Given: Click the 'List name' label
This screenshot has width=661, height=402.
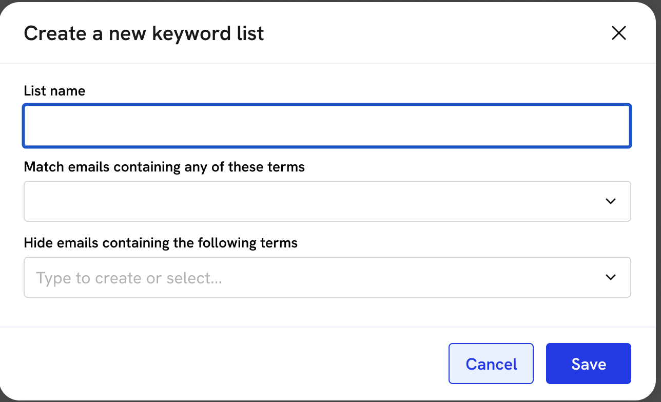Looking at the screenshot, I should tap(54, 91).
